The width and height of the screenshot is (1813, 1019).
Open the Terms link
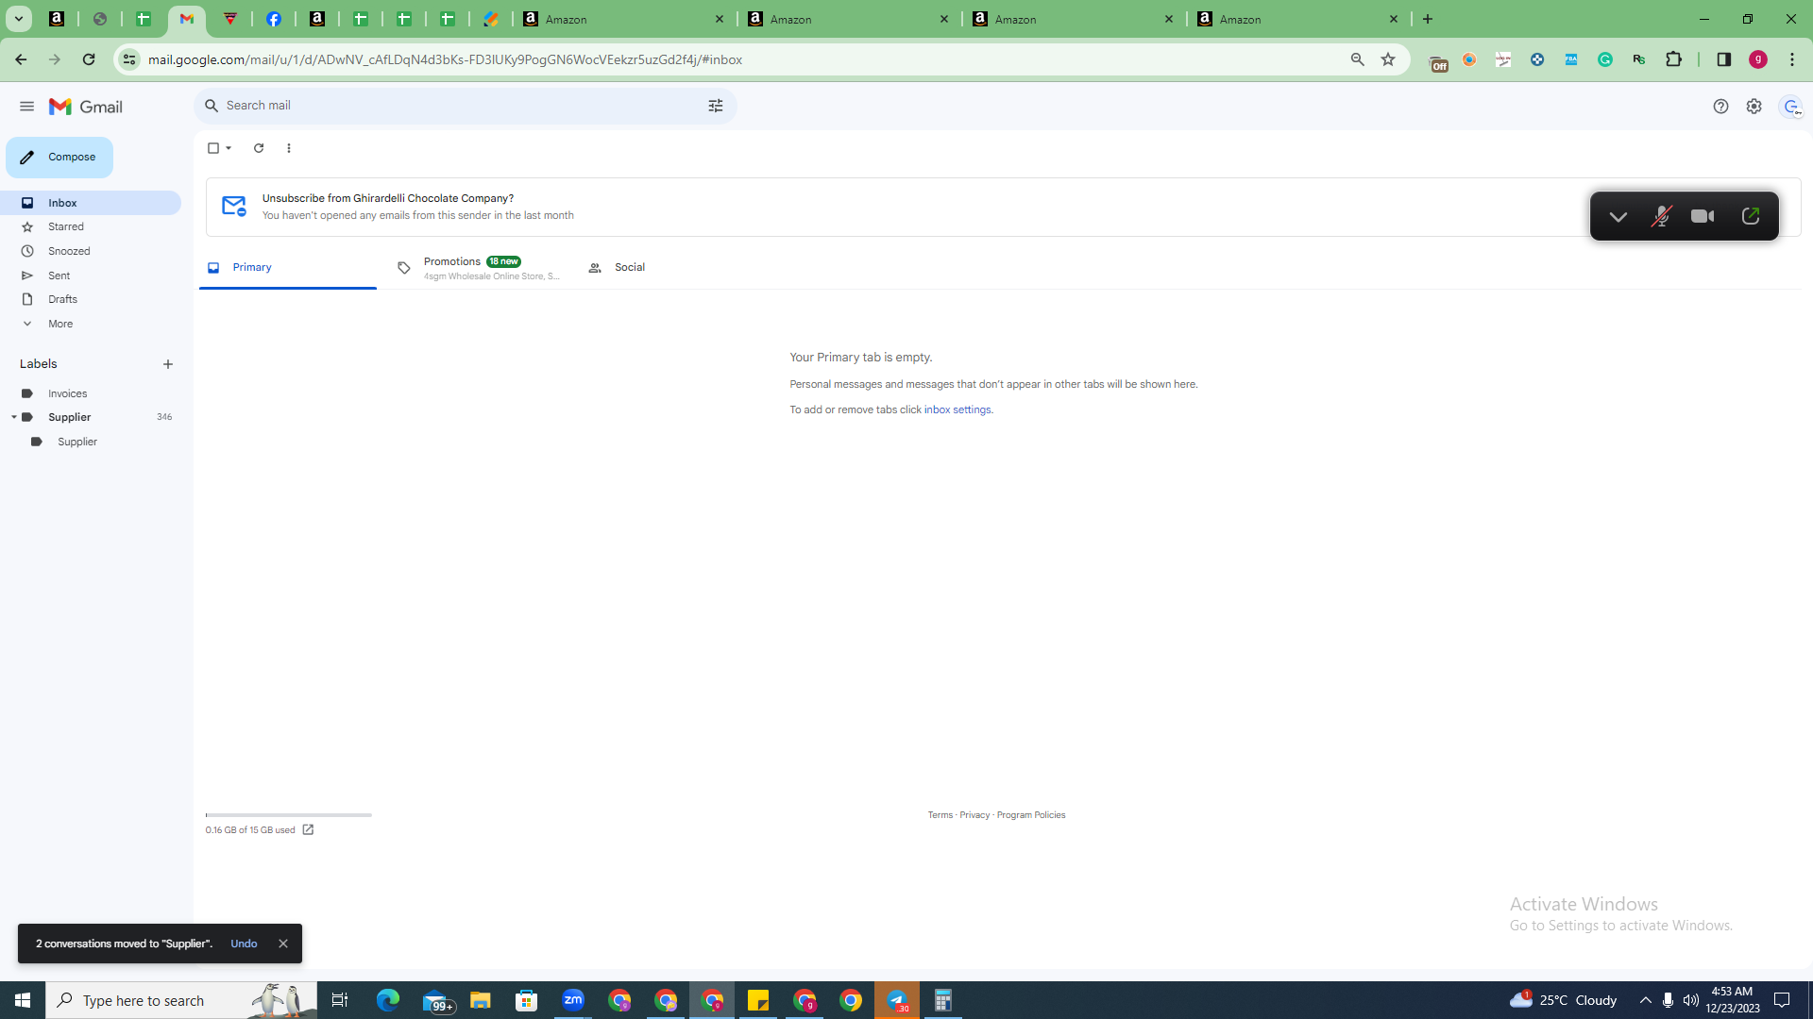pyautogui.click(x=940, y=815)
